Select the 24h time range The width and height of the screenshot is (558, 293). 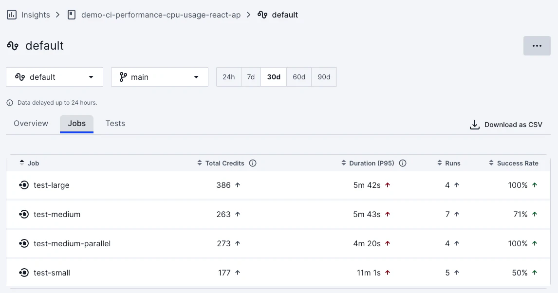[x=229, y=77]
